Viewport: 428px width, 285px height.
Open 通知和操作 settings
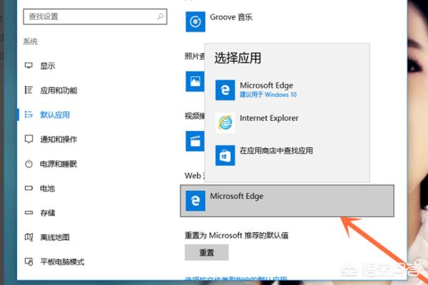point(58,140)
